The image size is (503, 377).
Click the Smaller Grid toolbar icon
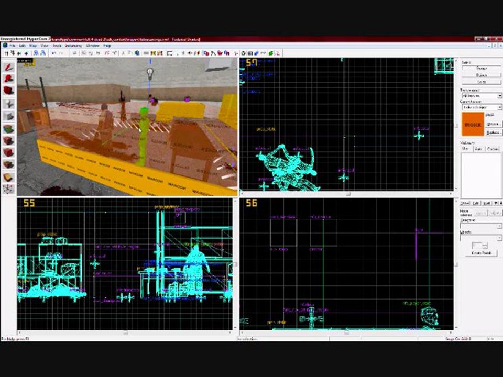click(x=19, y=53)
